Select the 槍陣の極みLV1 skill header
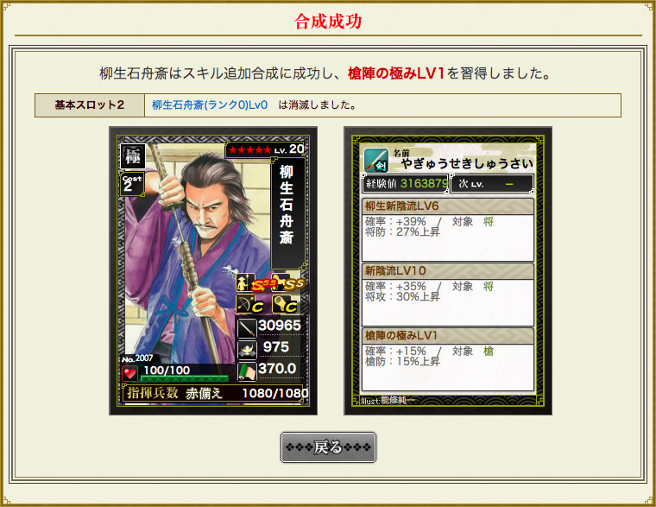656x507 pixels. pyautogui.click(x=447, y=335)
